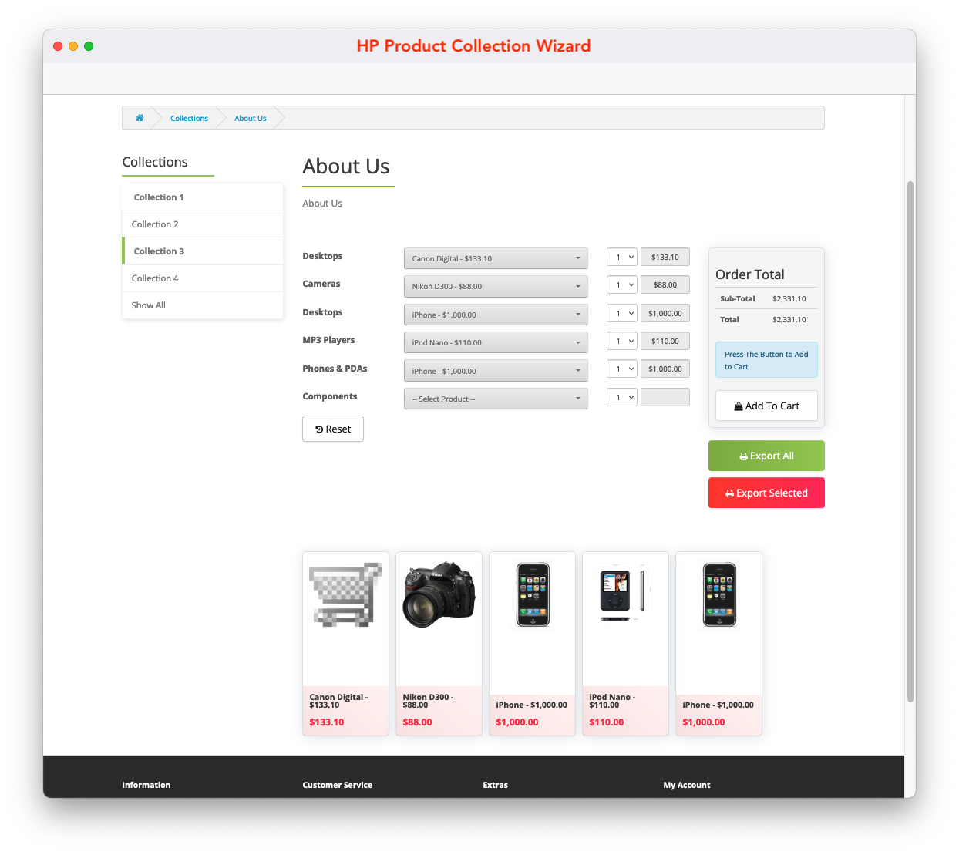Click the home icon in breadcrumb
This screenshot has width=959, height=855.
[x=140, y=118]
